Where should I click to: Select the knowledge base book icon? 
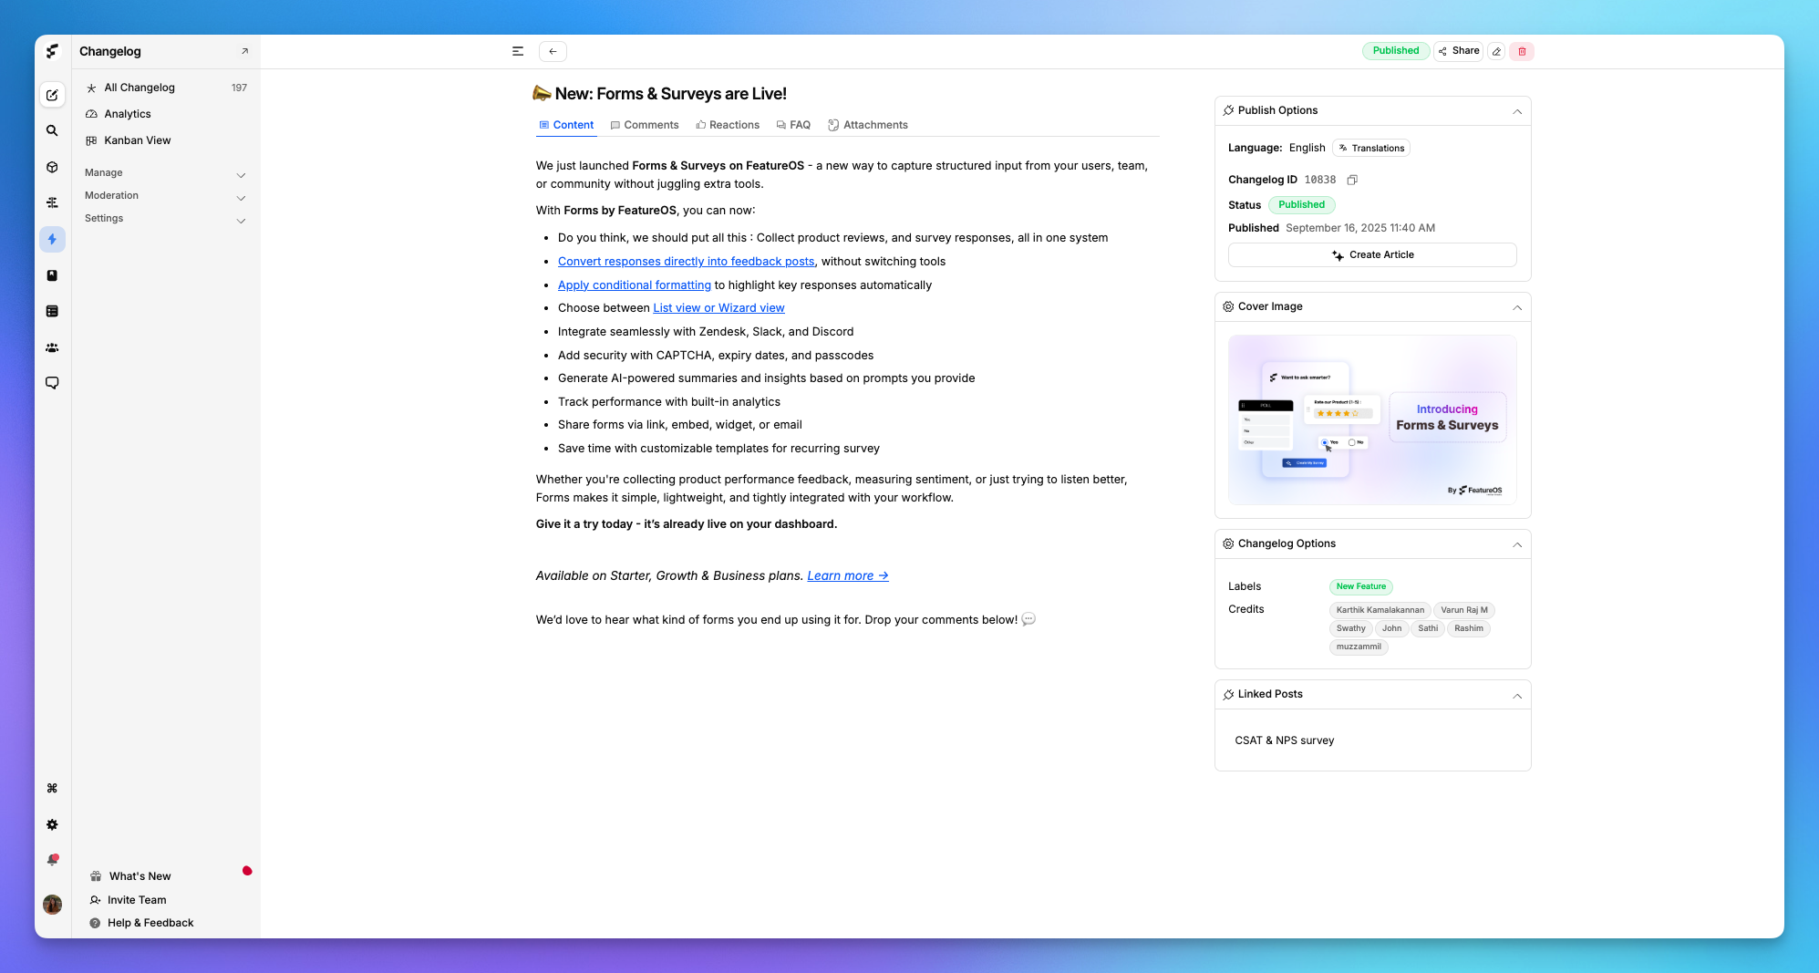pyautogui.click(x=52, y=275)
